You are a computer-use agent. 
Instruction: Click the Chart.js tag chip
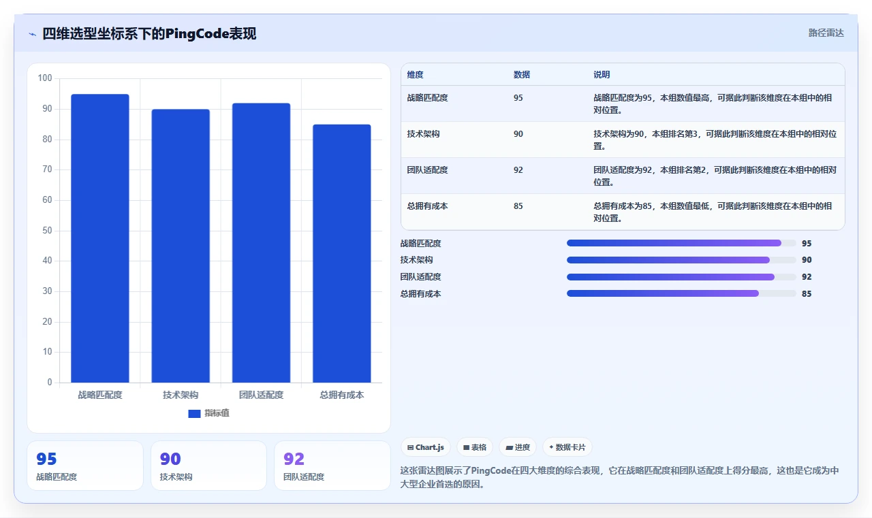[x=426, y=447]
